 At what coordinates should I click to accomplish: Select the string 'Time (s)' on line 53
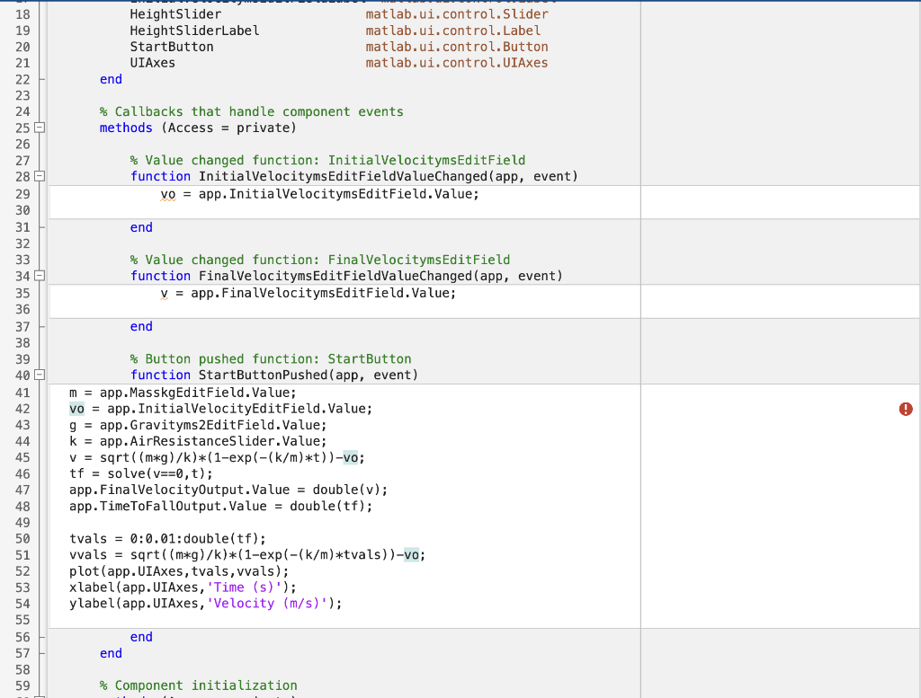(246, 588)
